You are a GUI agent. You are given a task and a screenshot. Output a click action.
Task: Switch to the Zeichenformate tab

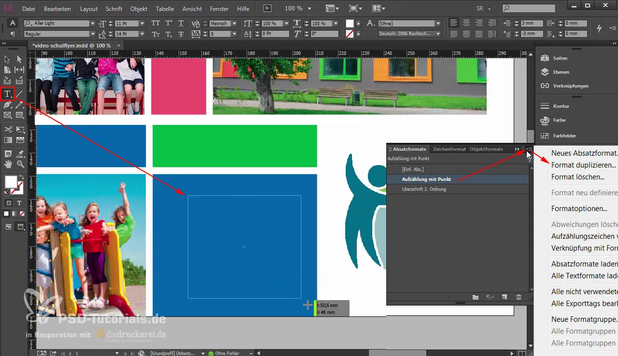pos(449,149)
